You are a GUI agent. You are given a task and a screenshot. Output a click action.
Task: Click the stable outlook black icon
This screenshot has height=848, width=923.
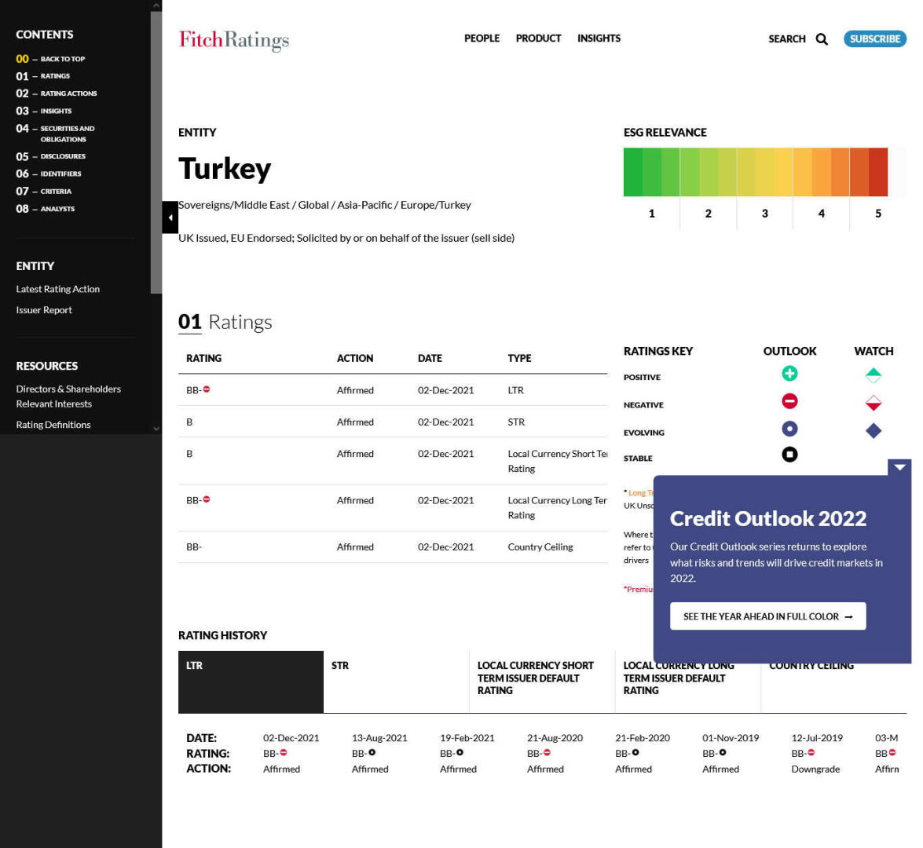(789, 455)
